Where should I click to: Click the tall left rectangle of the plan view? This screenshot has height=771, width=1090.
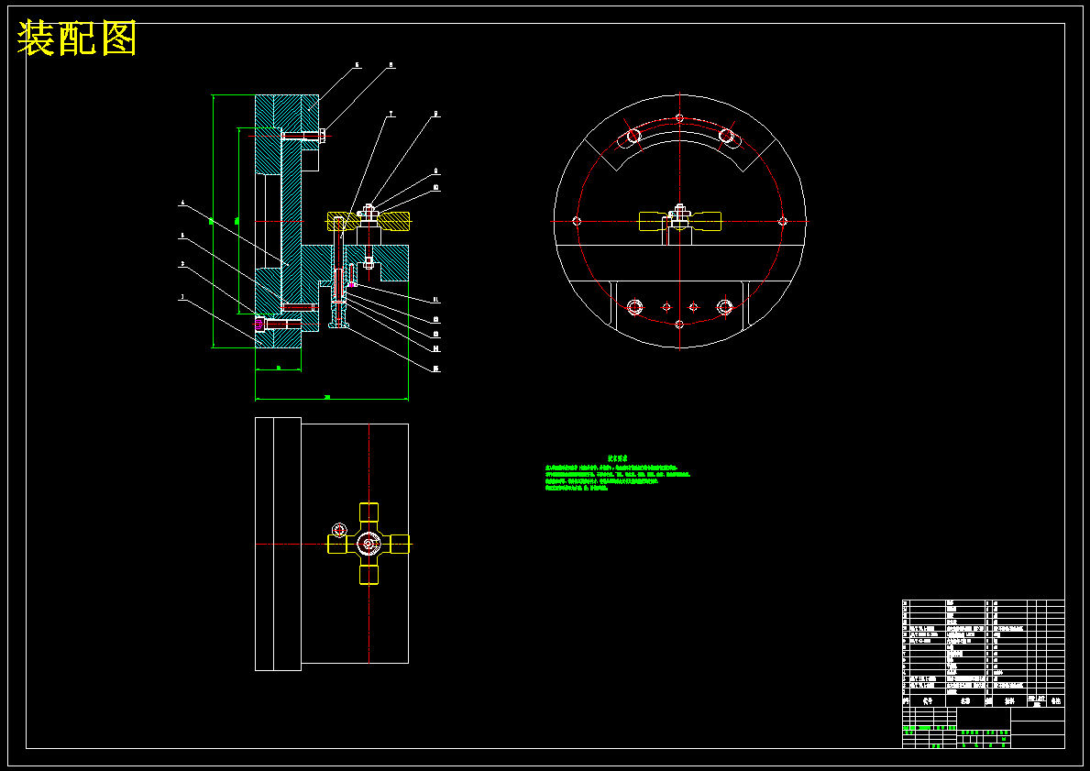click(278, 545)
